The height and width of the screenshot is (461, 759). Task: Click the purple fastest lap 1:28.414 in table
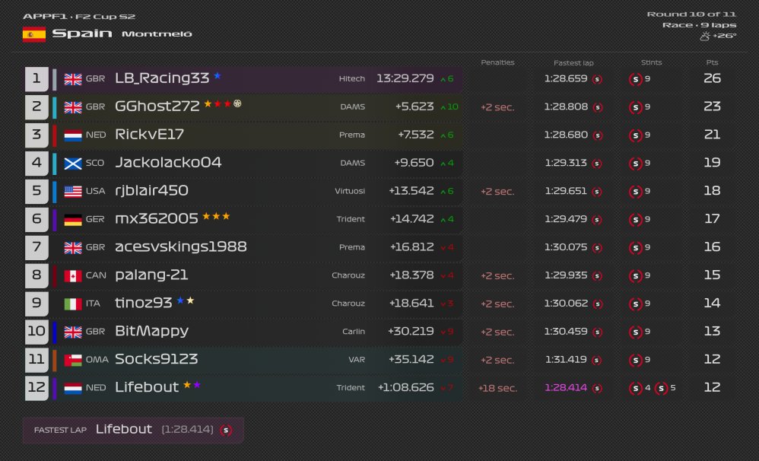point(566,388)
